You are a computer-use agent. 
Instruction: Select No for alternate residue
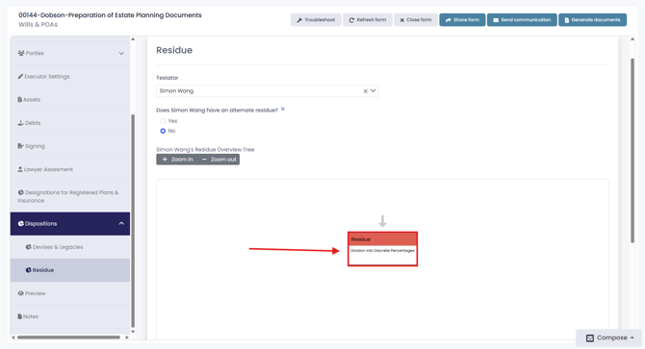163,131
